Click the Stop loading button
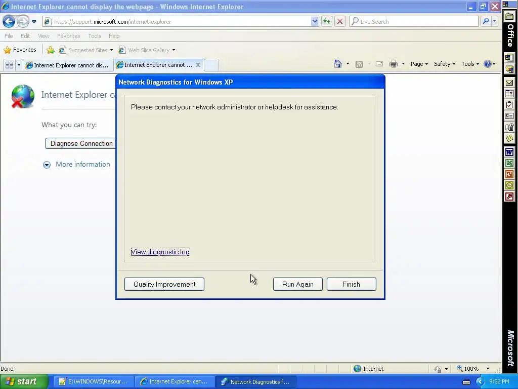This screenshot has width=518, height=389. (339, 22)
